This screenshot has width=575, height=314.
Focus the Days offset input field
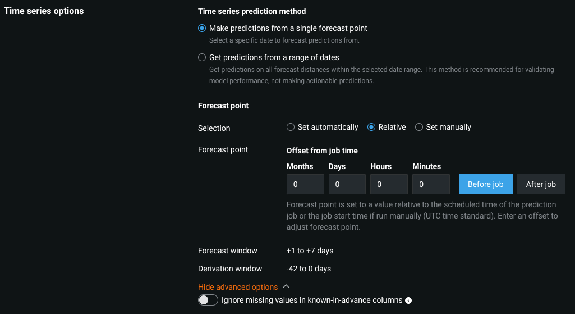[x=347, y=184]
